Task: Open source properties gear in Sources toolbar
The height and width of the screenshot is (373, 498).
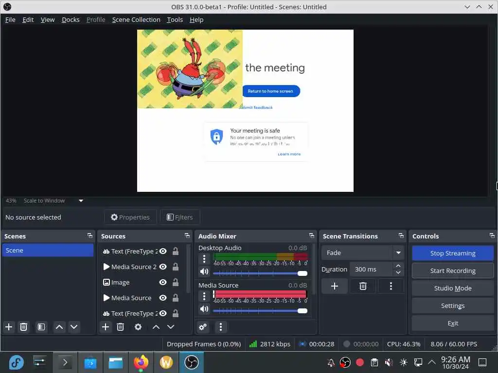Action: [138, 327]
